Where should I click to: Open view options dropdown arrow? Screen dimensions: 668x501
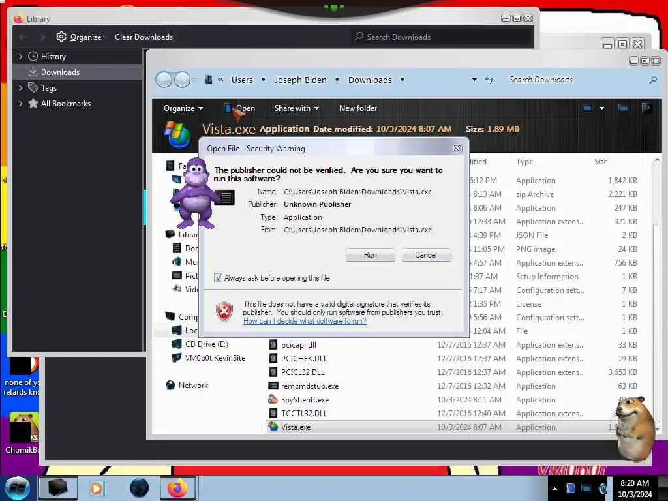(601, 108)
